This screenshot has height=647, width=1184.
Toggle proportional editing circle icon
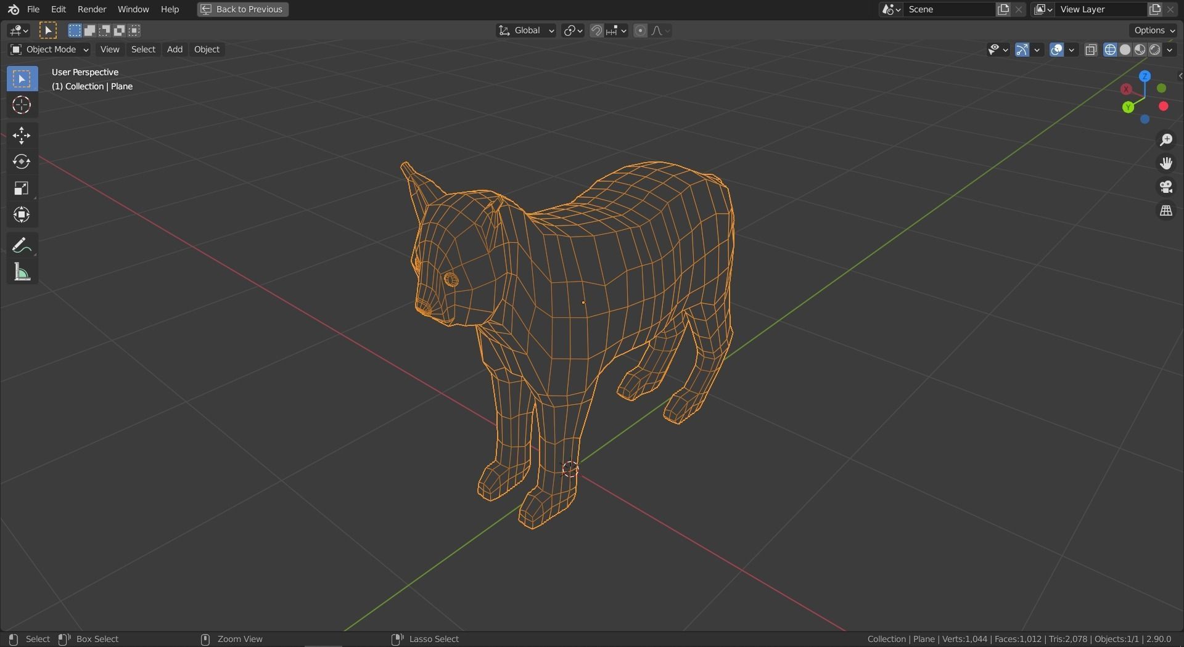tap(640, 31)
